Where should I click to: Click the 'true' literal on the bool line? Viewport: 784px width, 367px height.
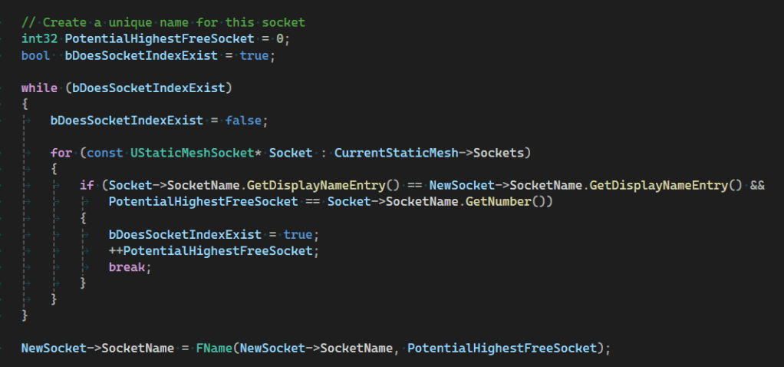coord(254,56)
